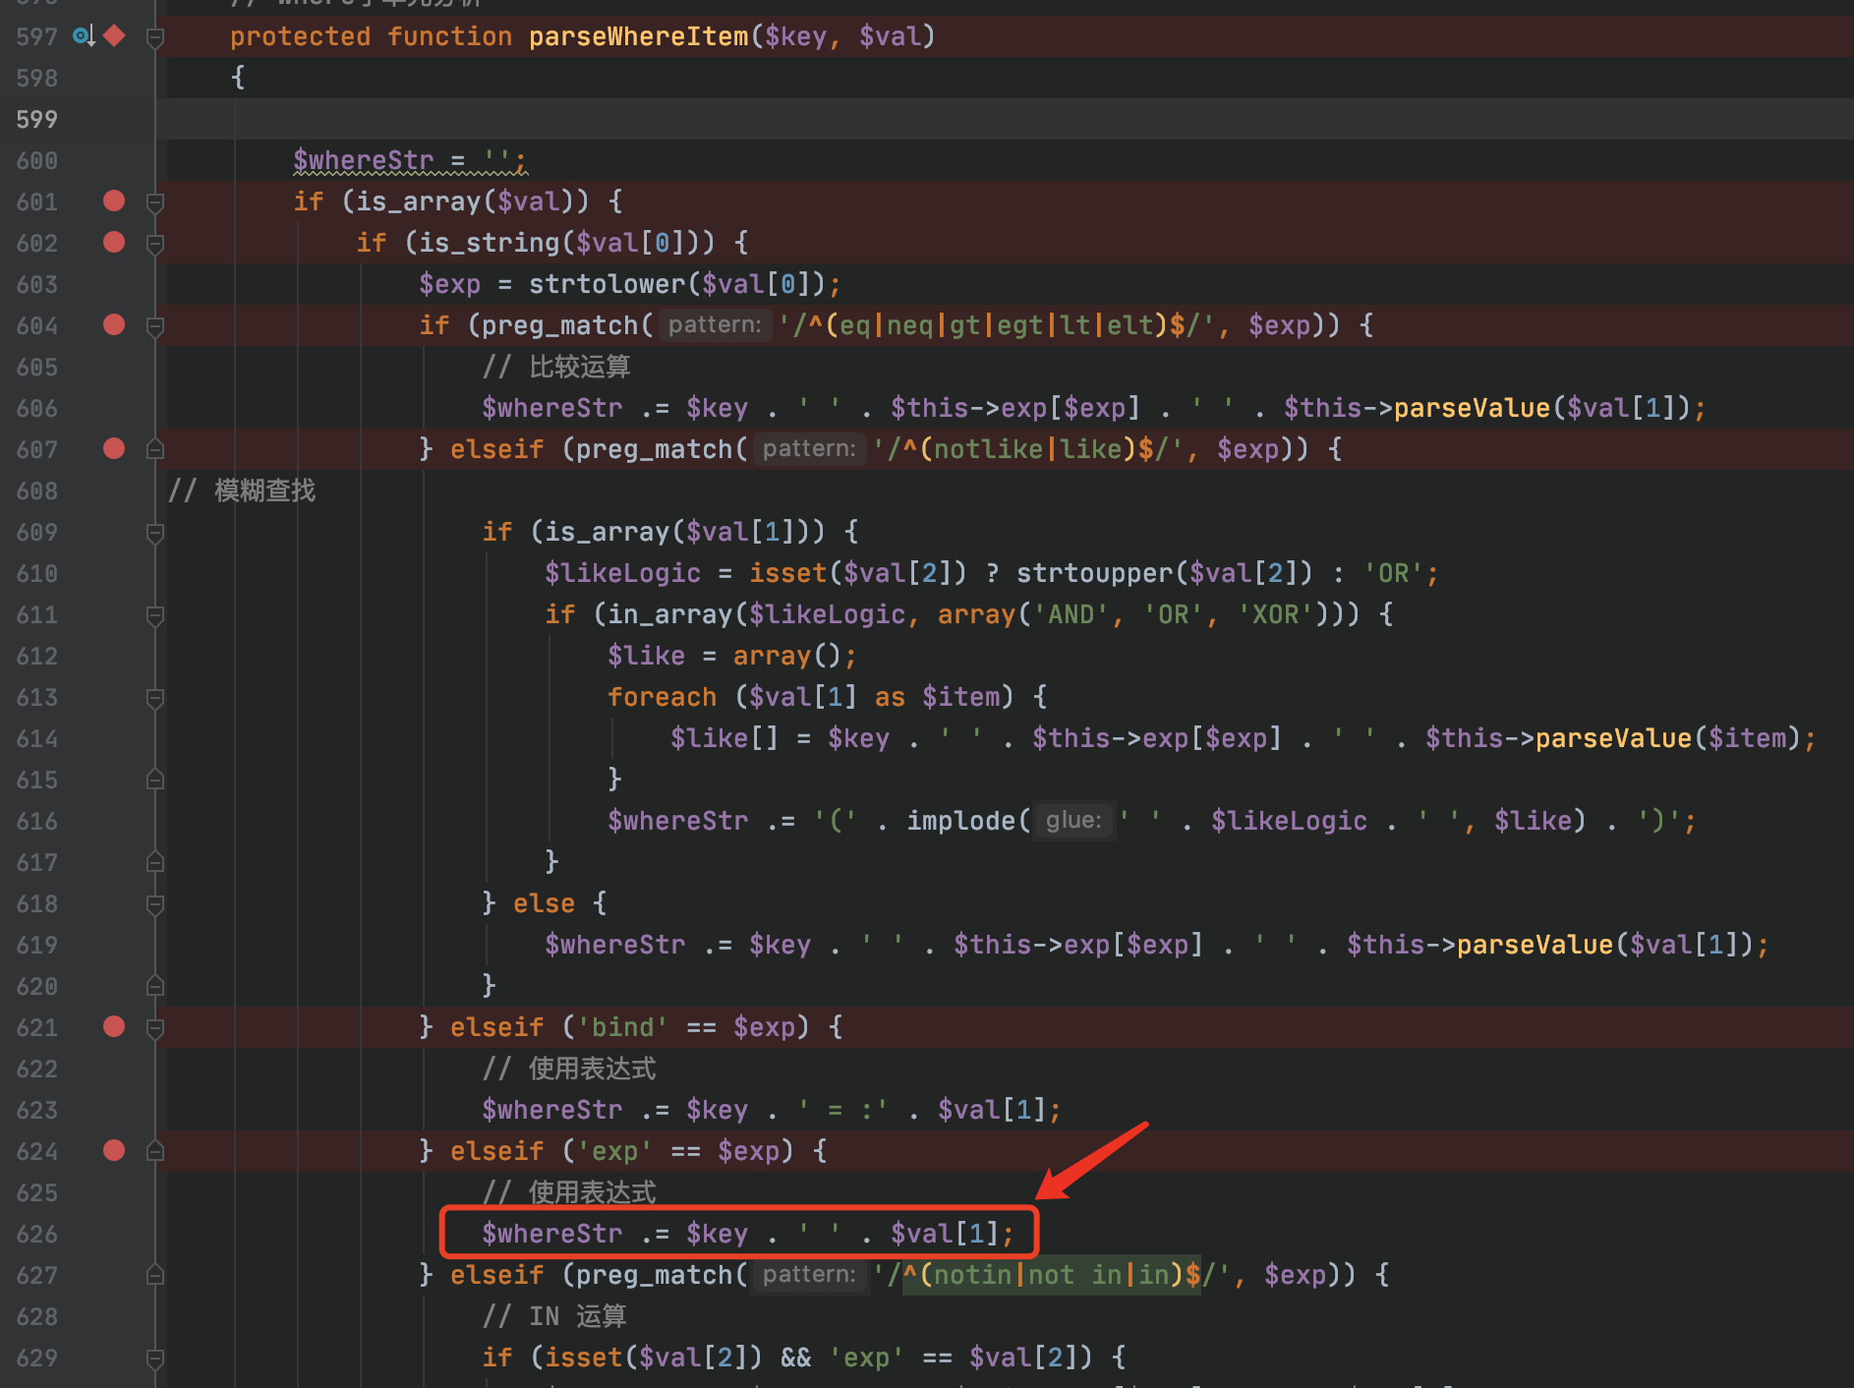Screen dimensions: 1854x1388
Task: Toggle off the breakpoint on line 607
Action: tap(114, 449)
